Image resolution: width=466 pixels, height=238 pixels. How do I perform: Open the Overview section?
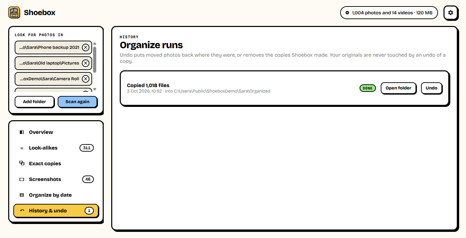pos(56,132)
